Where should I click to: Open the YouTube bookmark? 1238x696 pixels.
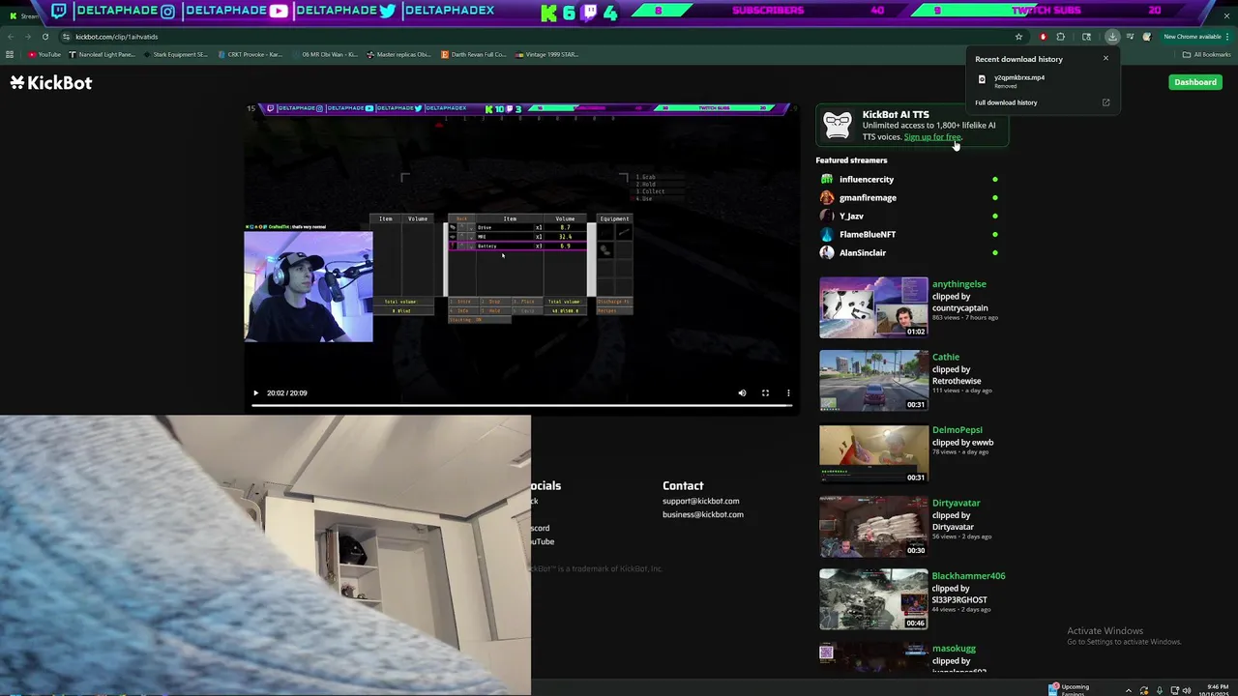coord(44,54)
